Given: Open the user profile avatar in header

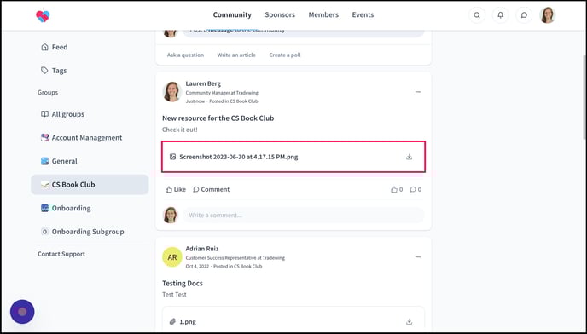Looking at the screenshot, I should [547, 15].
